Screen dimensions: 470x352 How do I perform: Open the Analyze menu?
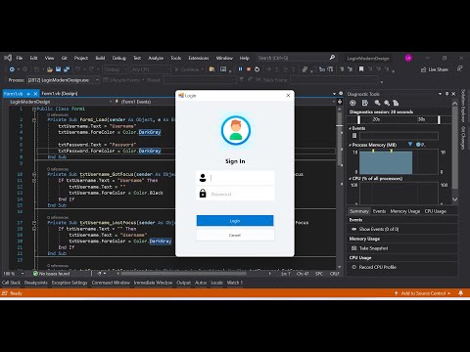[156, 58]
